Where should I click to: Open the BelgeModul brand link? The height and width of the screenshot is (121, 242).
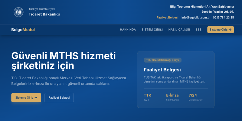tap(23, 30)
